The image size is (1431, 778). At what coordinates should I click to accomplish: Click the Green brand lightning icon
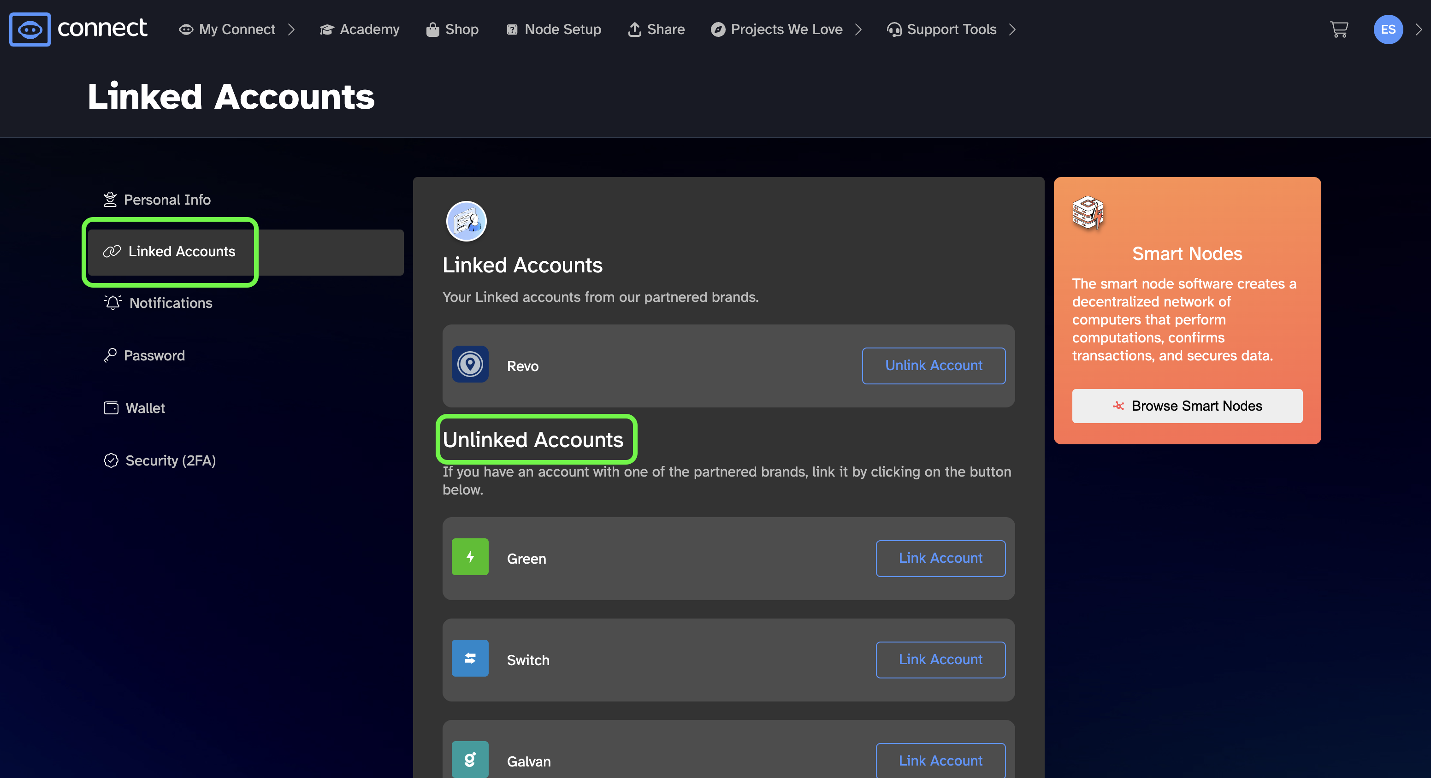tap(470, 557)
